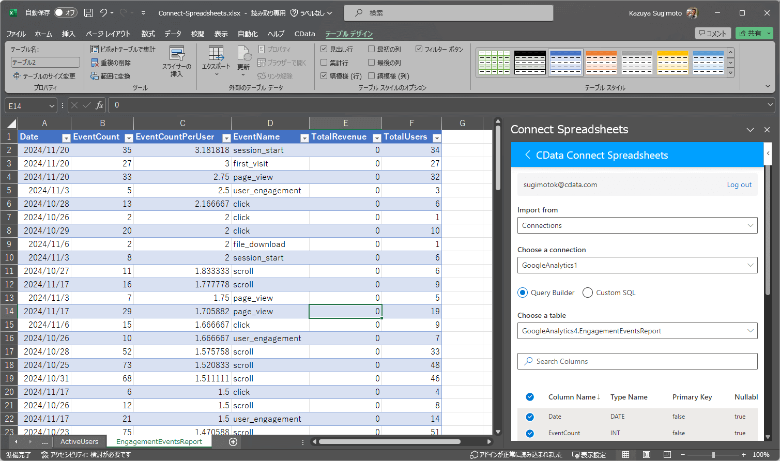Screen dimensions: 780x461
Task: Click the Remove Duplicates icon
Action: pos(95,63)
